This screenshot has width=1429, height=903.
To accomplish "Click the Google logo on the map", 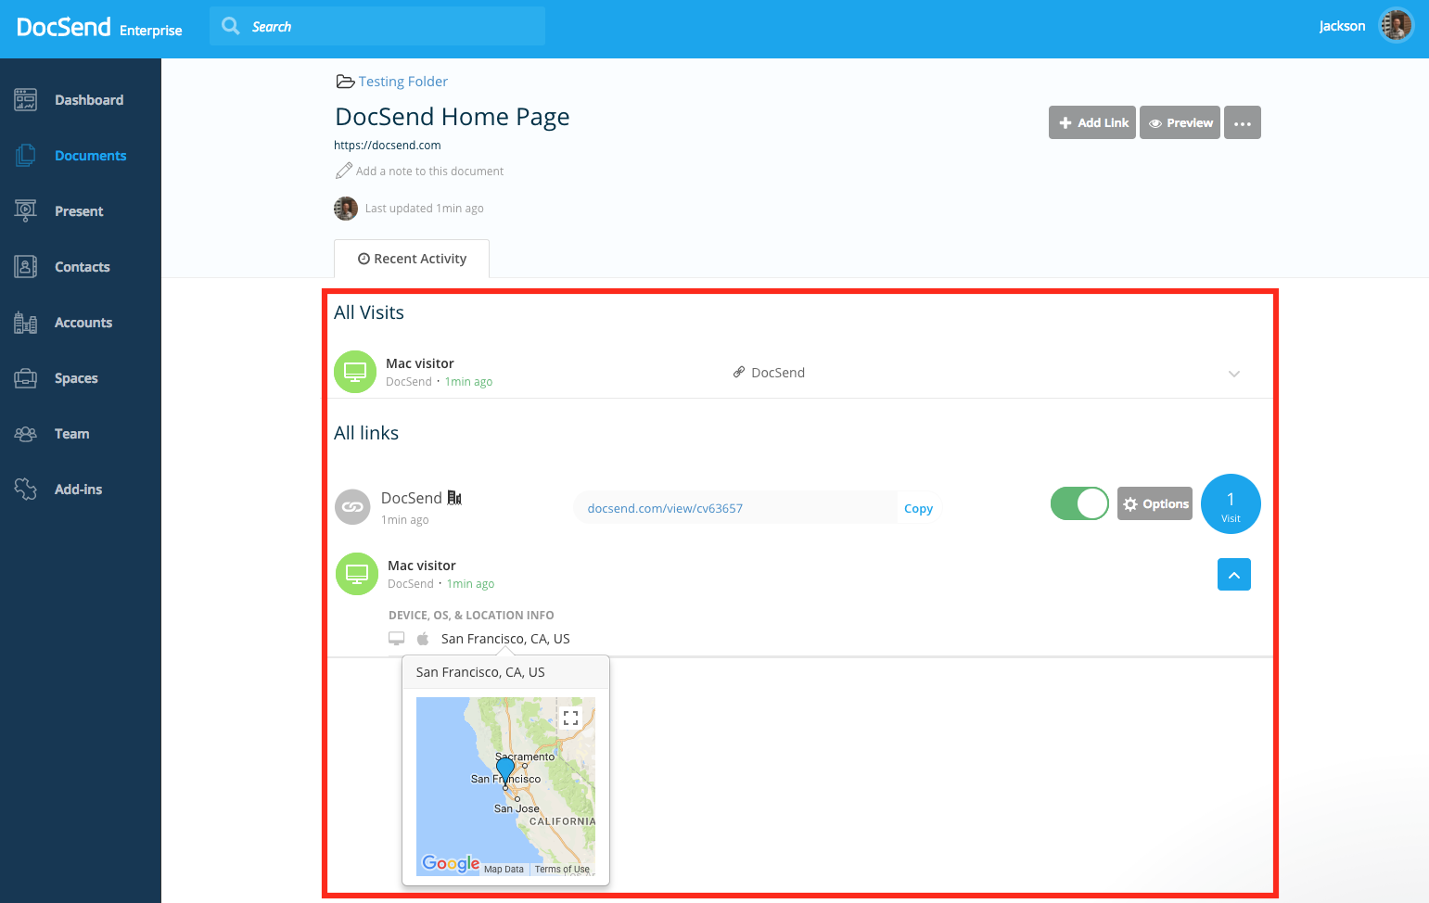I will (452, 863).
